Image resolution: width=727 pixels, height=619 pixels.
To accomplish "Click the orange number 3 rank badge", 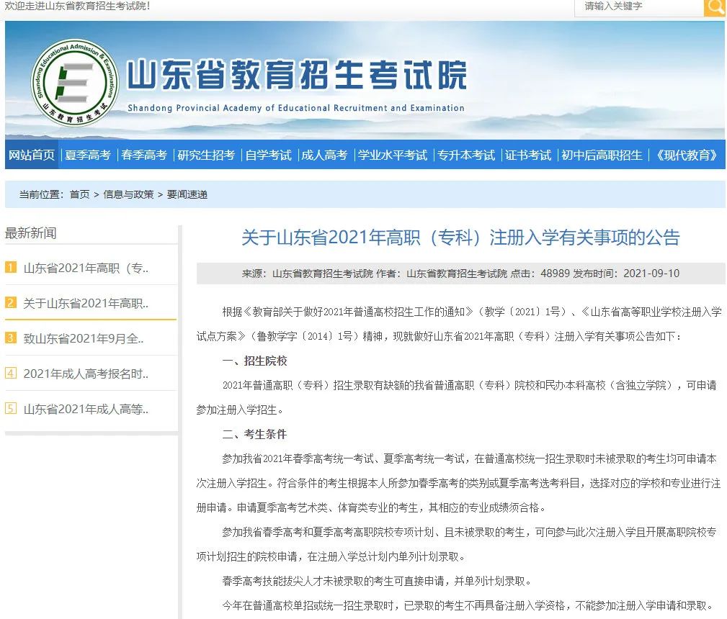I will click(x=11, y=338).
